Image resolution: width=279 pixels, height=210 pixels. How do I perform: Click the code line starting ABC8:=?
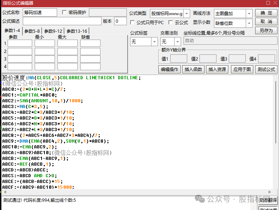click(x=51, y=135)
